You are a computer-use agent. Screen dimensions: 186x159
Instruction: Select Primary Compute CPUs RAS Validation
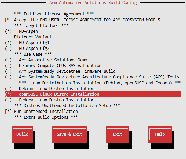pyautogui.click(x=8, y=66)
